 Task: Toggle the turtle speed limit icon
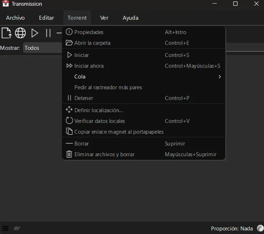17,228
